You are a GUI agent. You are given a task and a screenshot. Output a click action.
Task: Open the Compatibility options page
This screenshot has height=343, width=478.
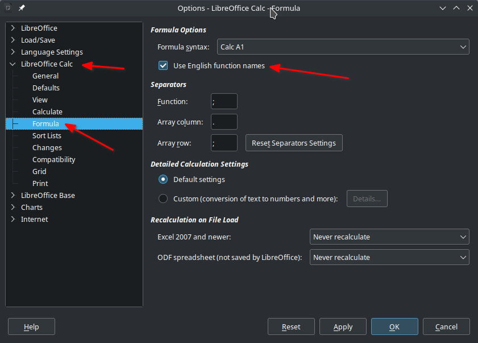53,160
